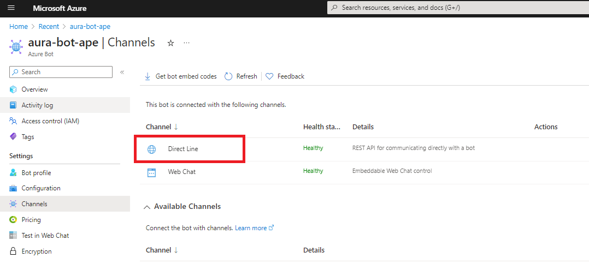
Task: Click Microsoft Azure logo text
Action: click(x=60, y=8)
